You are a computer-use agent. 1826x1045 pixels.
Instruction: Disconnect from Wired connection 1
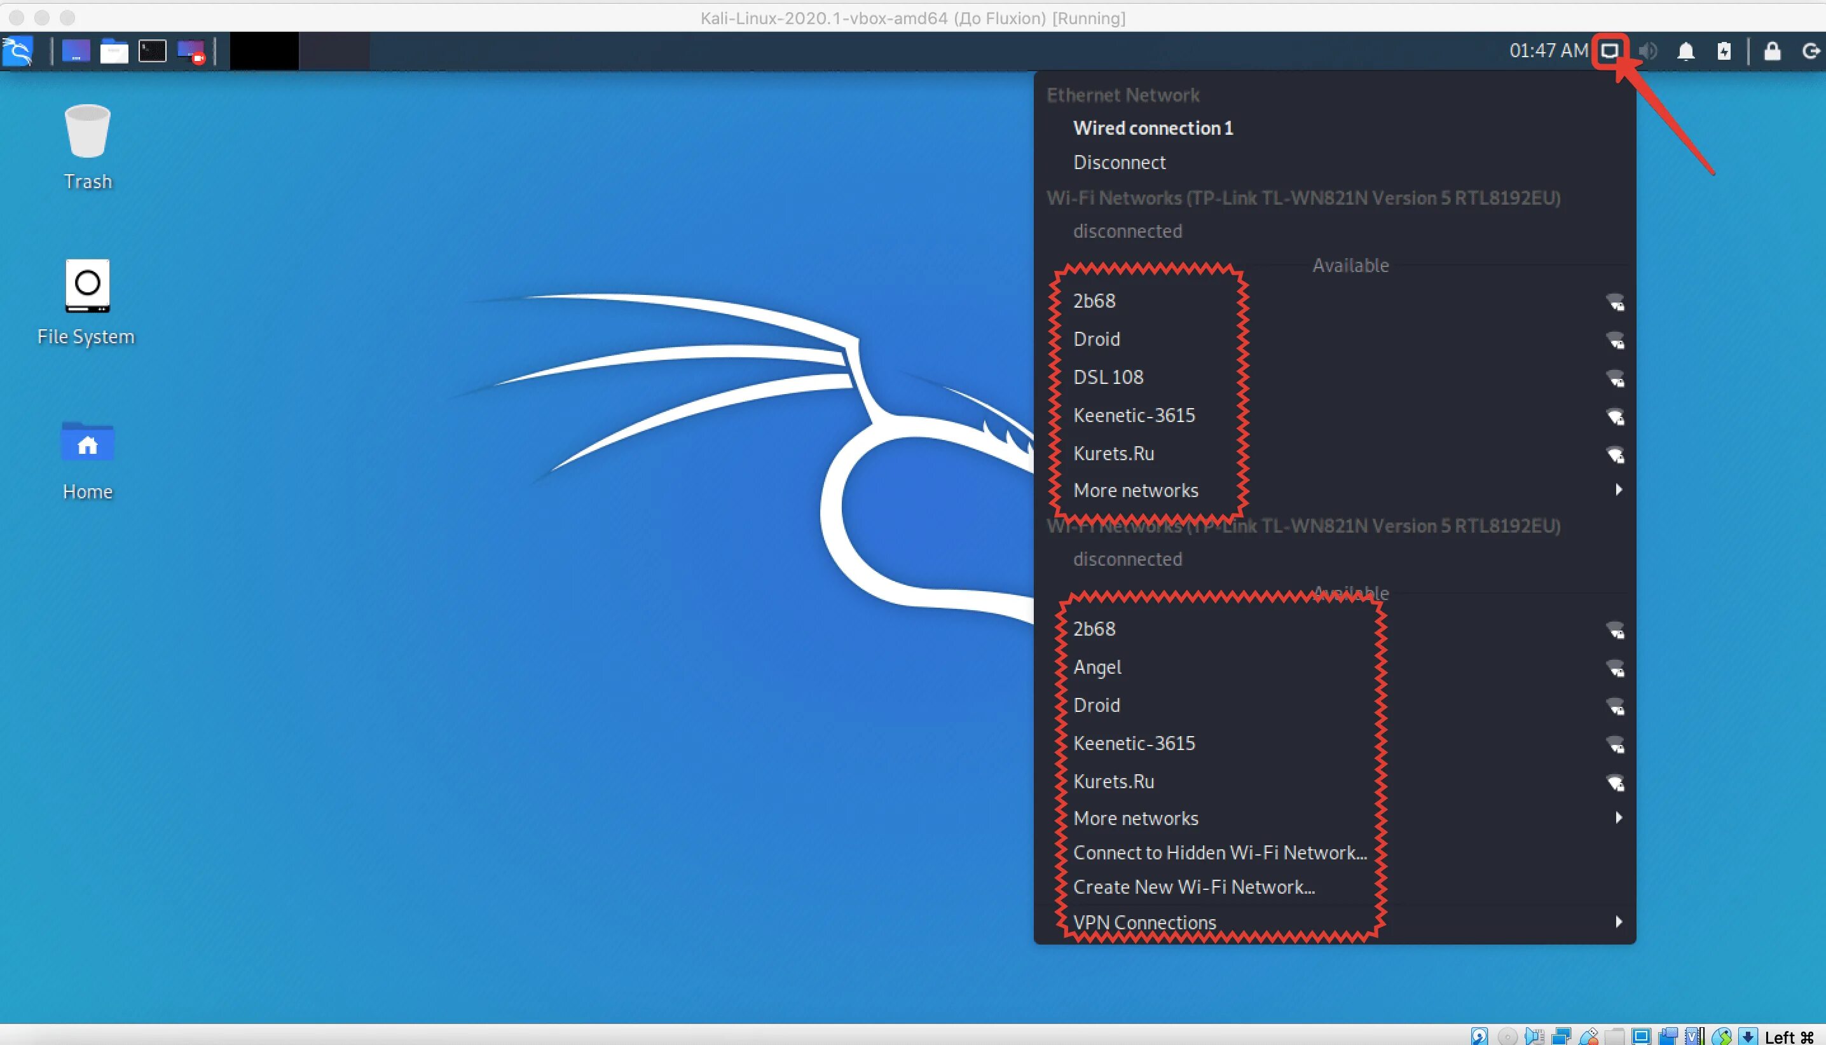(1120, 162)
